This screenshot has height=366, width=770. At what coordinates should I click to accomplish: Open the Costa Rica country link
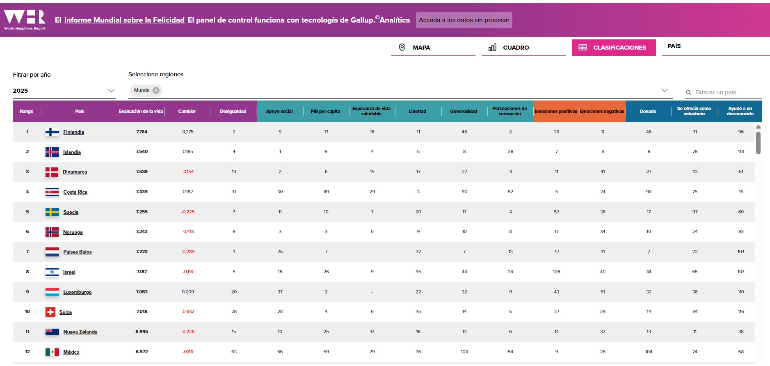[75, 192]
